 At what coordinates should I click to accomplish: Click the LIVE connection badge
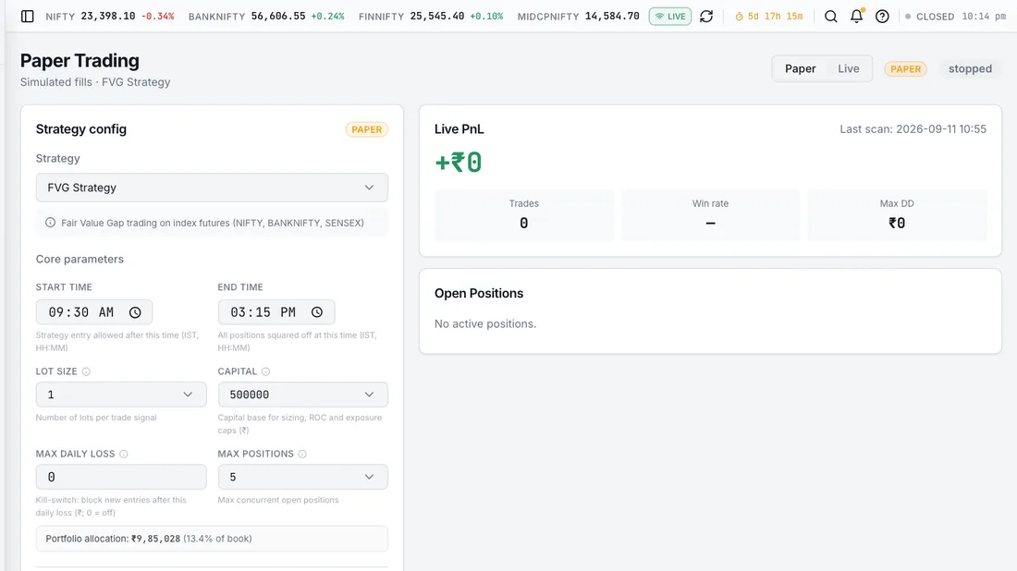670,17
